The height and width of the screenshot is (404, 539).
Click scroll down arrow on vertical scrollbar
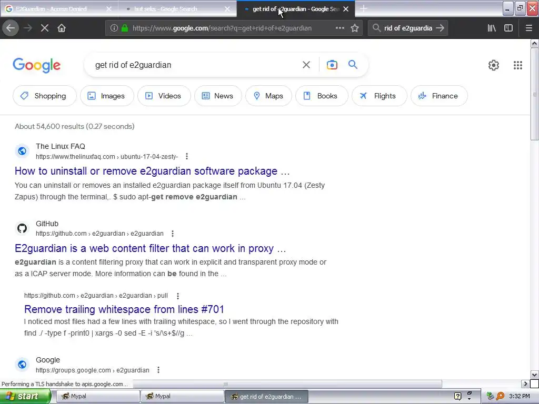coord(534,375)
